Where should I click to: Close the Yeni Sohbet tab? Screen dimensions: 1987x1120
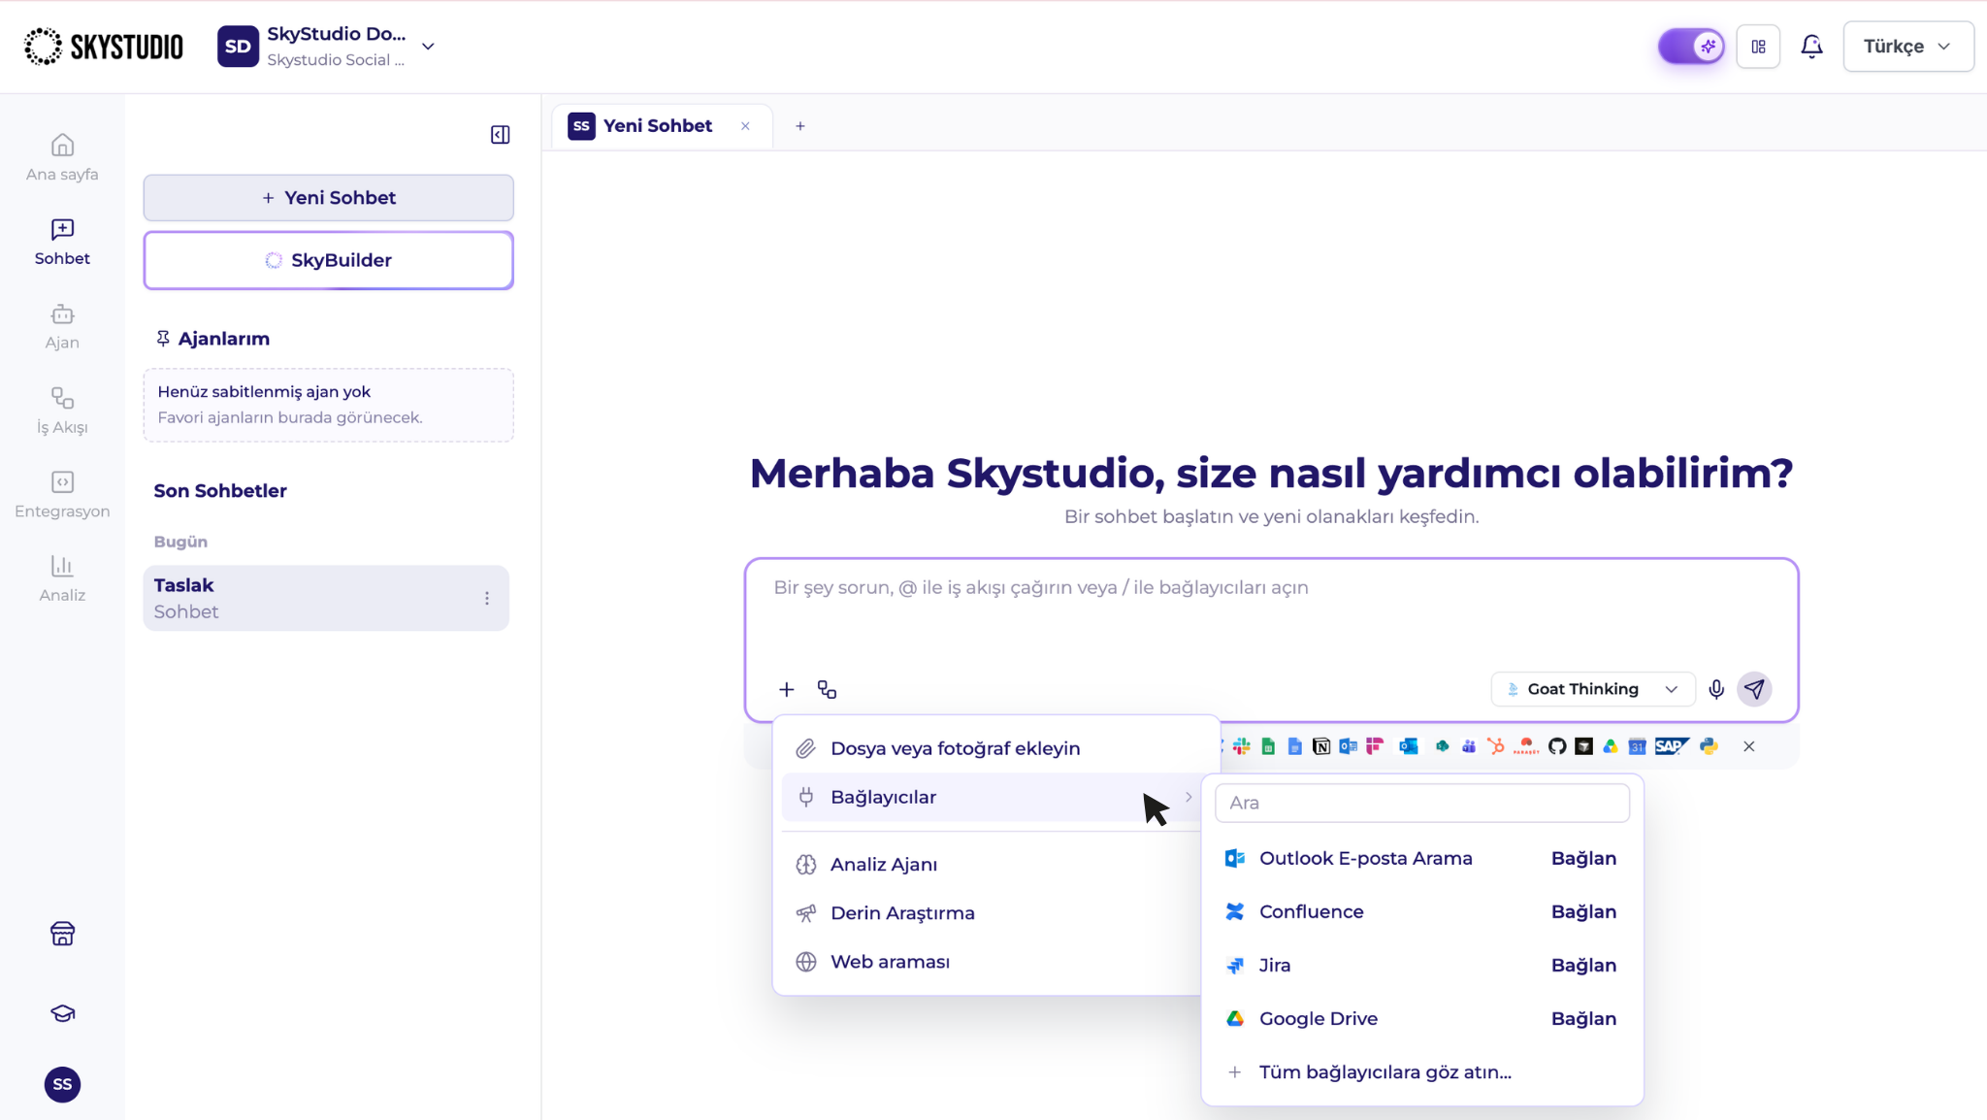[745, 126]
